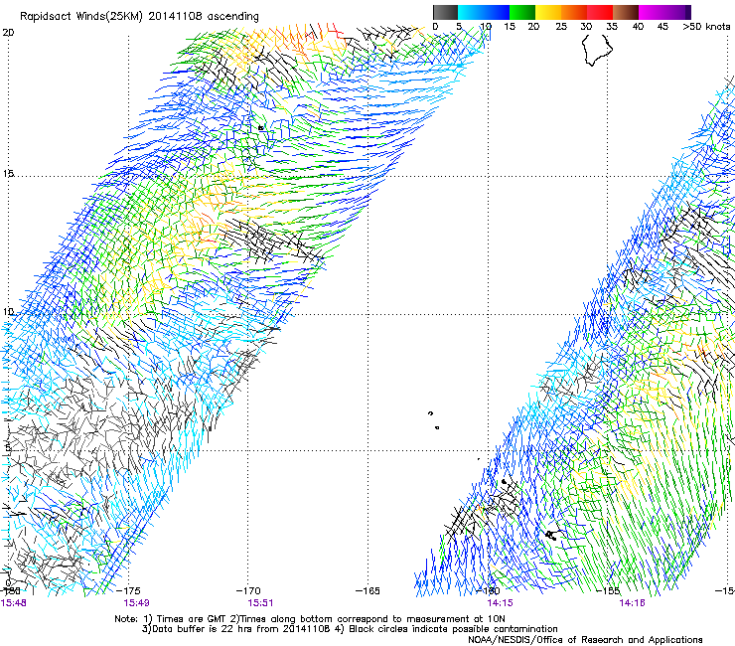Click the '>50 knots' legend label
This screenshot has height=646, width=735.
pyautogui.click(x=706, y=27)
